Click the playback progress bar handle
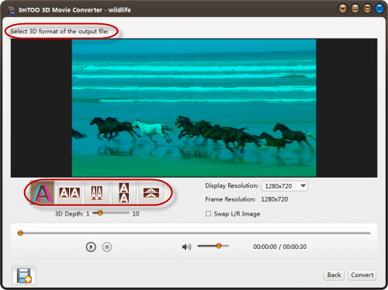Screen dimensions: 388x290 tap(20, 233)
